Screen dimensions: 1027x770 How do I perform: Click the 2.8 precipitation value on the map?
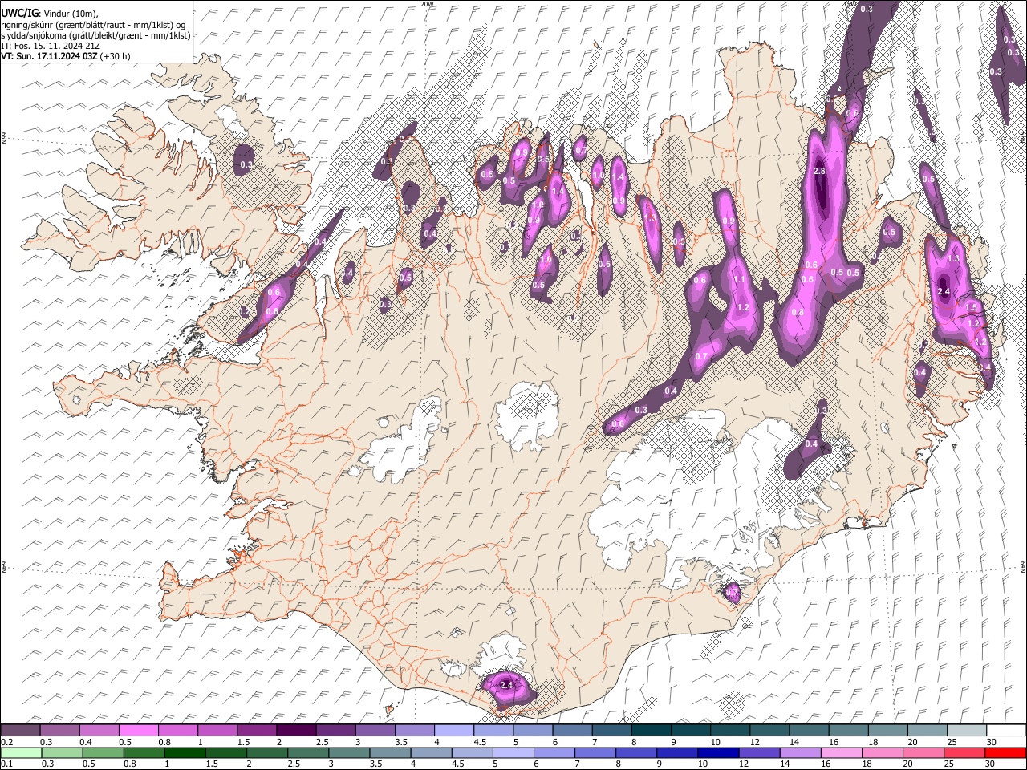pos(819,172)
